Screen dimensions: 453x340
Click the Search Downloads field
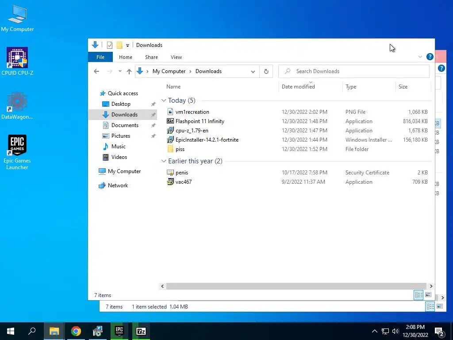point(353,71)
